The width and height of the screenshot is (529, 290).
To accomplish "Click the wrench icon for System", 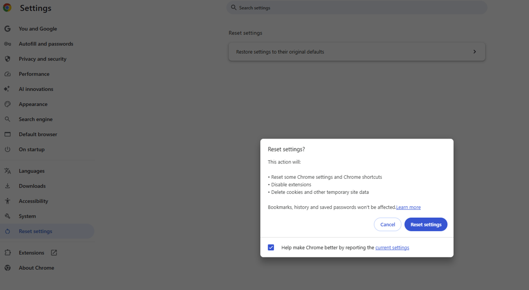I will [x=7, y=216].
